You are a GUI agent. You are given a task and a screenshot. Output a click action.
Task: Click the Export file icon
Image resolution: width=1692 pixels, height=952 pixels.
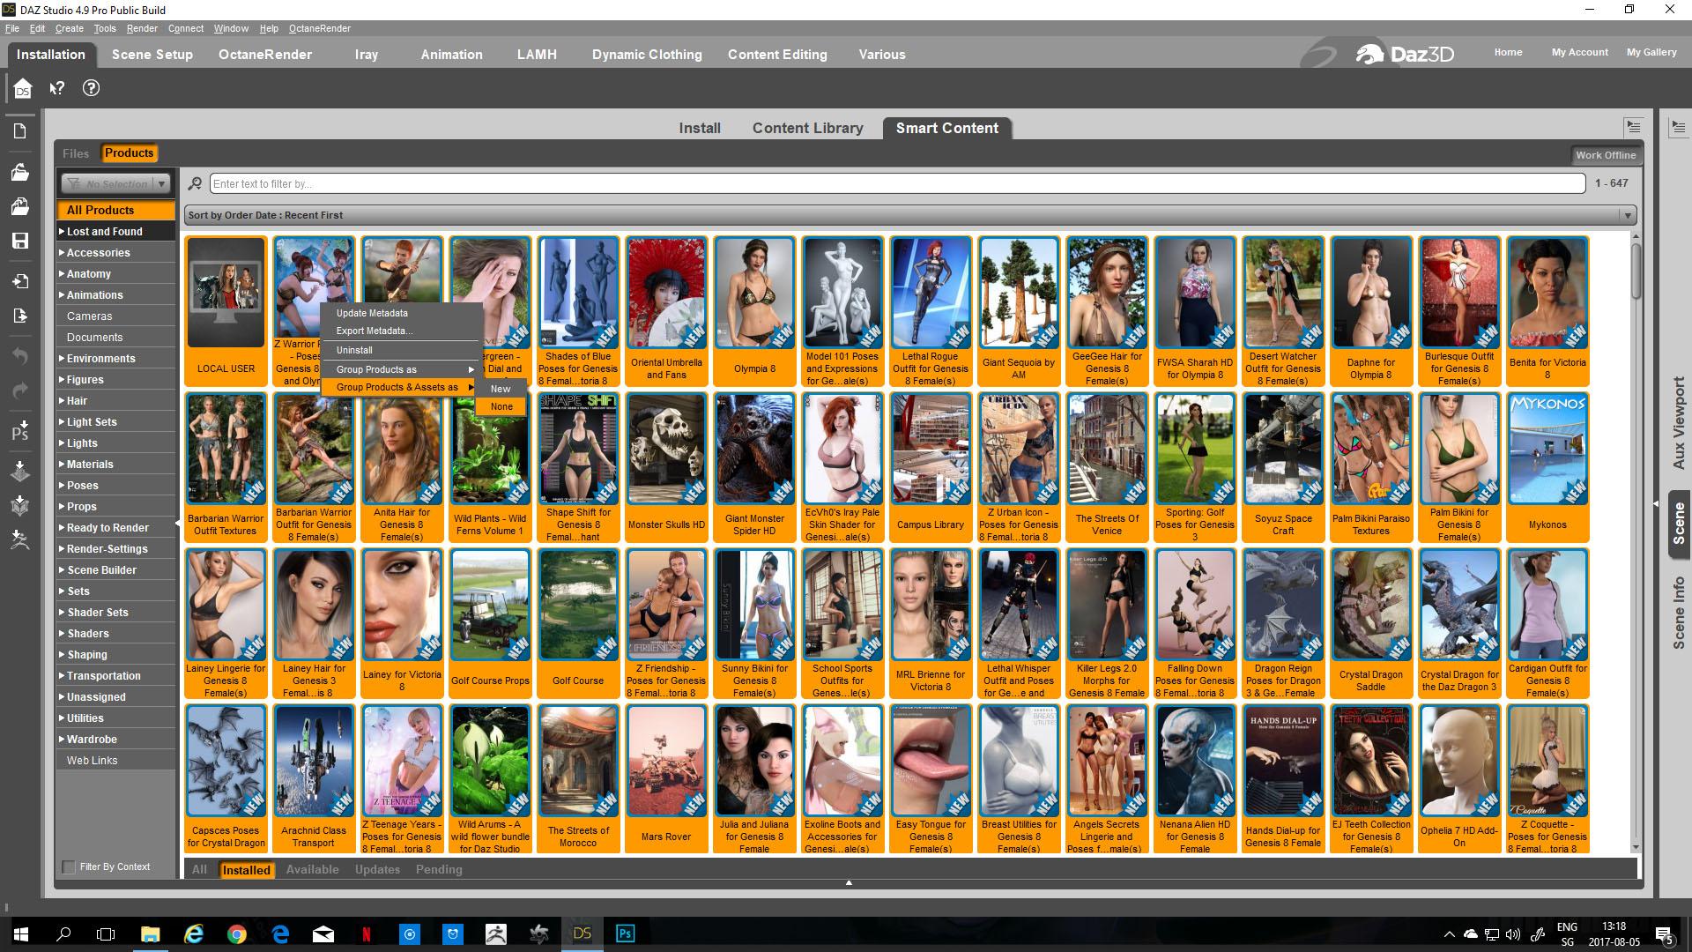19,316
